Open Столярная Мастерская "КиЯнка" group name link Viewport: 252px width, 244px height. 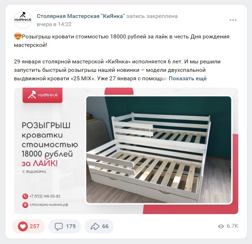[81, 16]
